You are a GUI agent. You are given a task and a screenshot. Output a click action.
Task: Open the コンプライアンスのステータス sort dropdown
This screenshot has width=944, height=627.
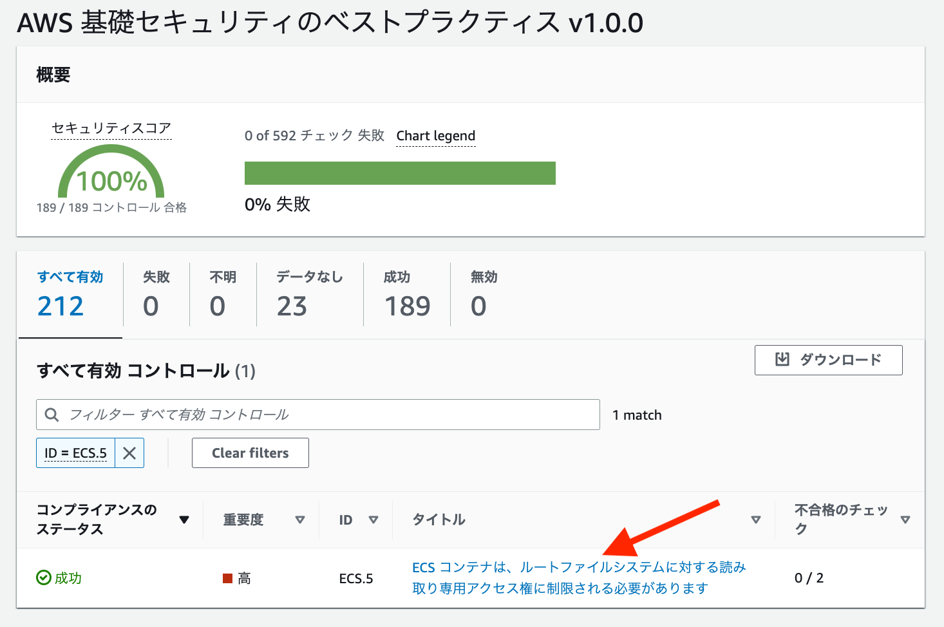(x=185, y=519)
